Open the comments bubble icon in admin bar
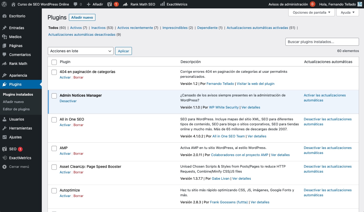This screenshot has width=364, height=212. coord(76,4)
